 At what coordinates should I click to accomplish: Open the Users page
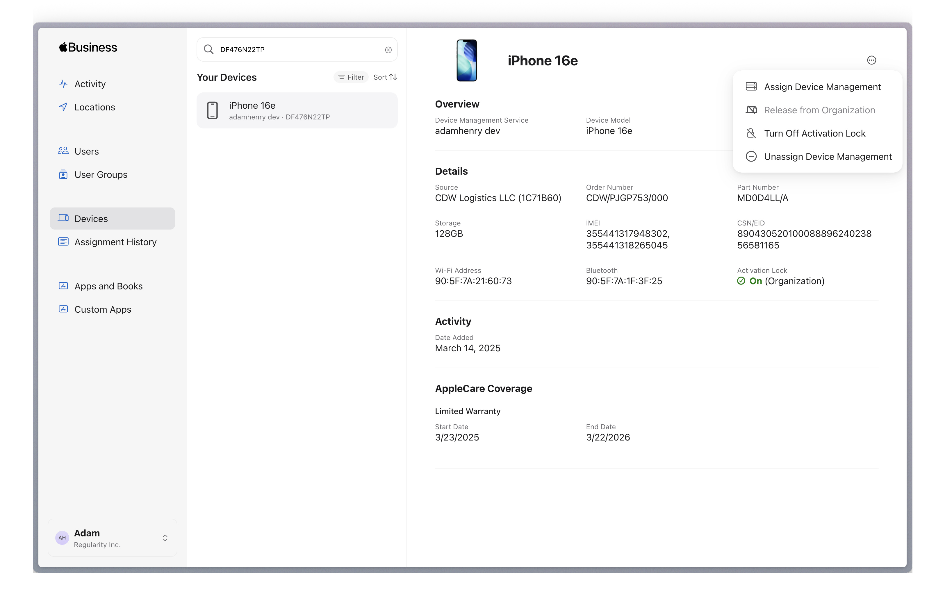click(86, 151)
